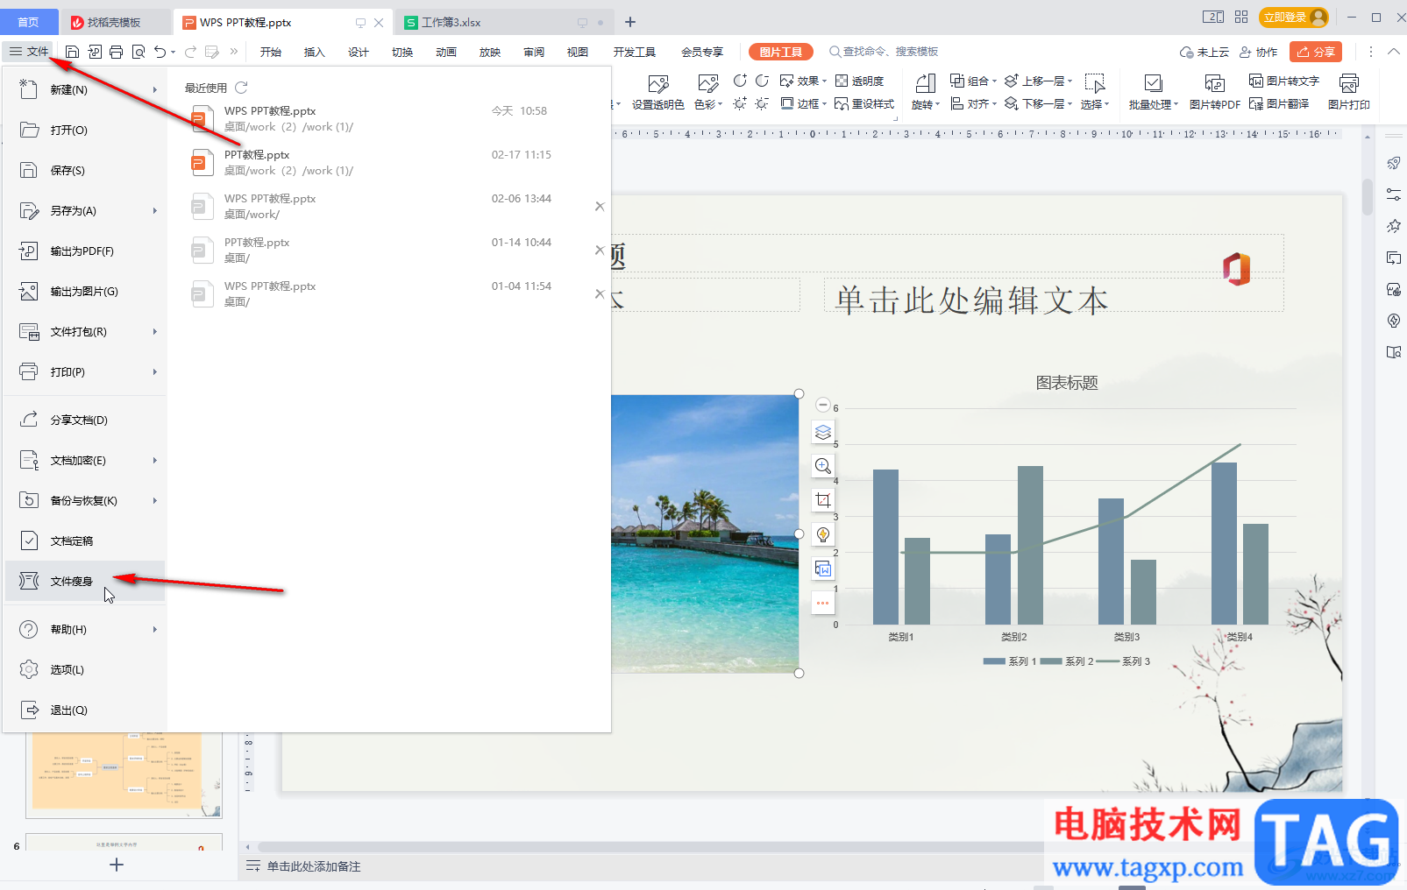Open the 插入 ribbon tab

click(314, 52)
